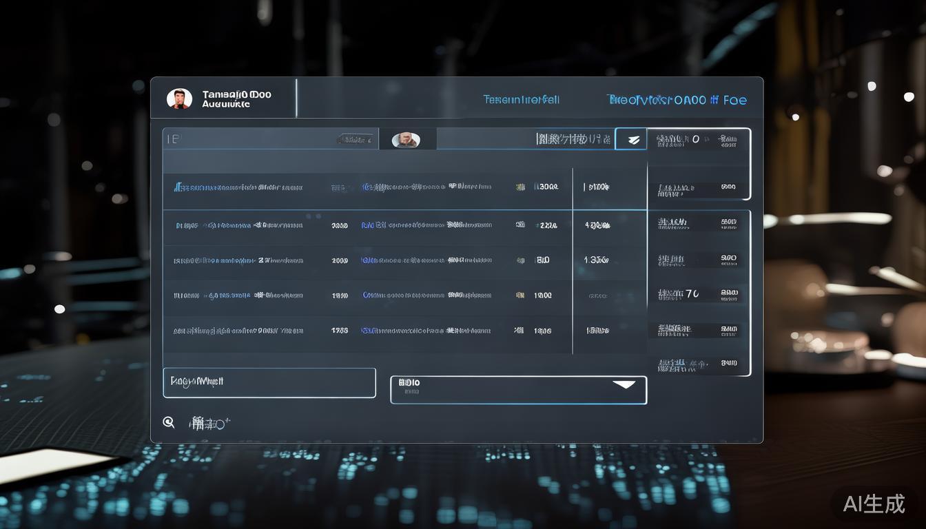Viewport: 926px width, 529px height.
Task: Select the round portrait thumbnail in table header
Action: 406,140
